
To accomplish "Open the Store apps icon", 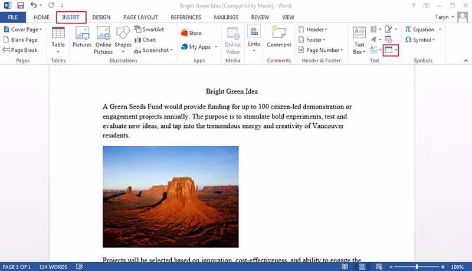I will click(191, 33).
